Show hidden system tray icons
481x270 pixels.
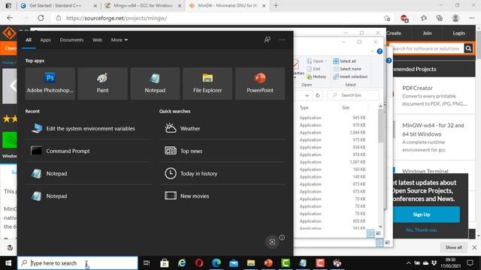click(x=408, y=263)
